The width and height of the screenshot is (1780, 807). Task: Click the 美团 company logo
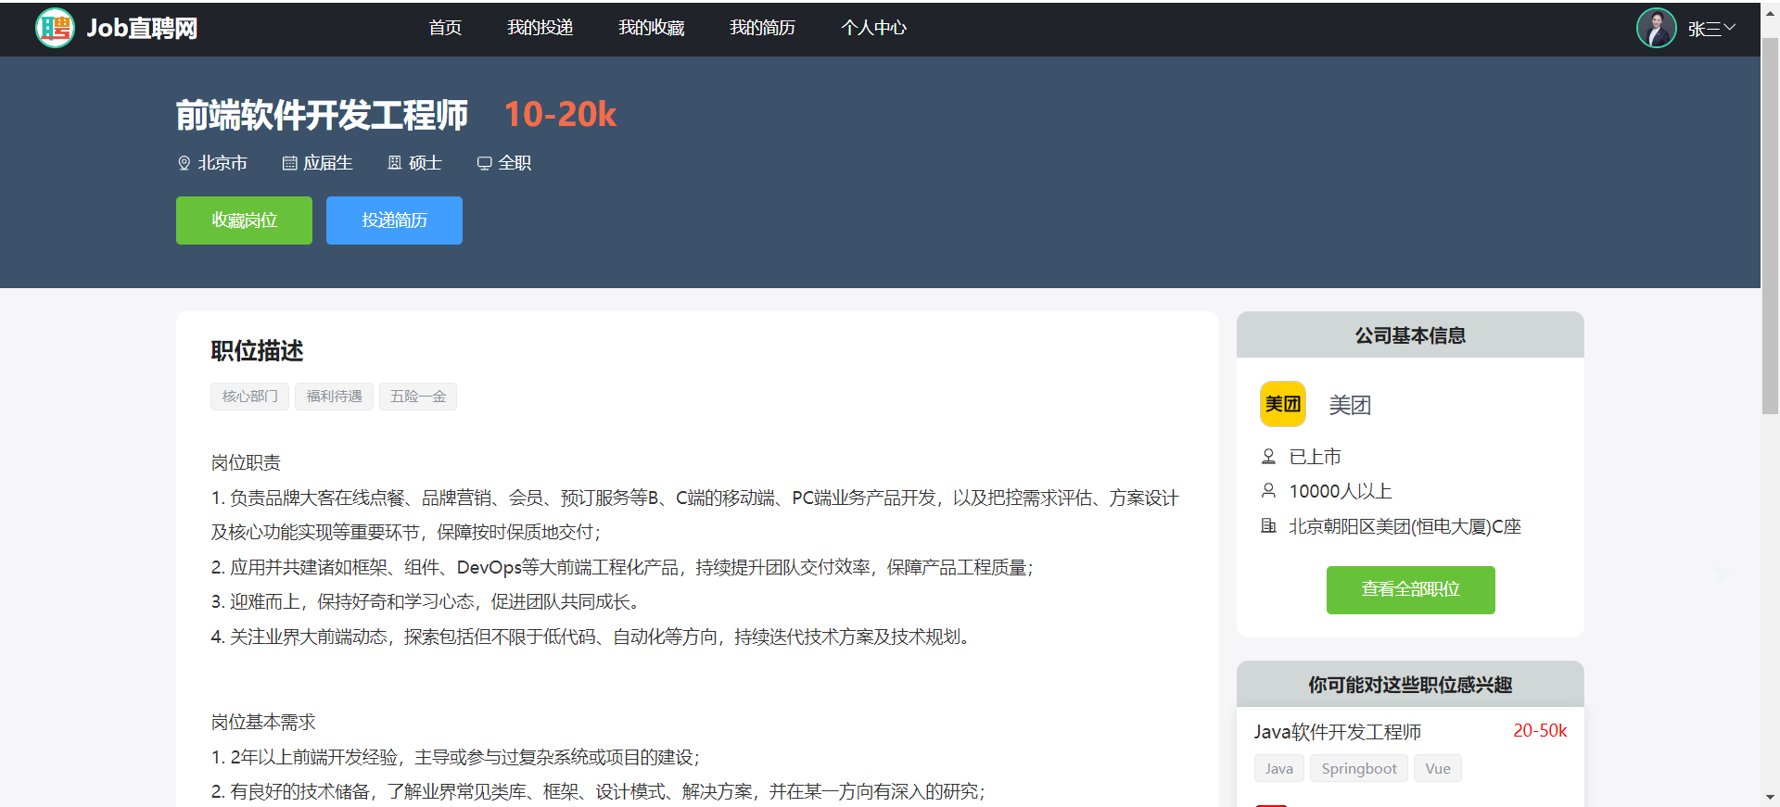(1283, 404)
